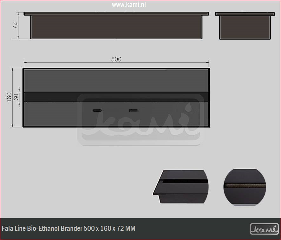Screen dimensions: 281x240
Task: Click the upper panel of the top view
Action: tap(116, 81)
